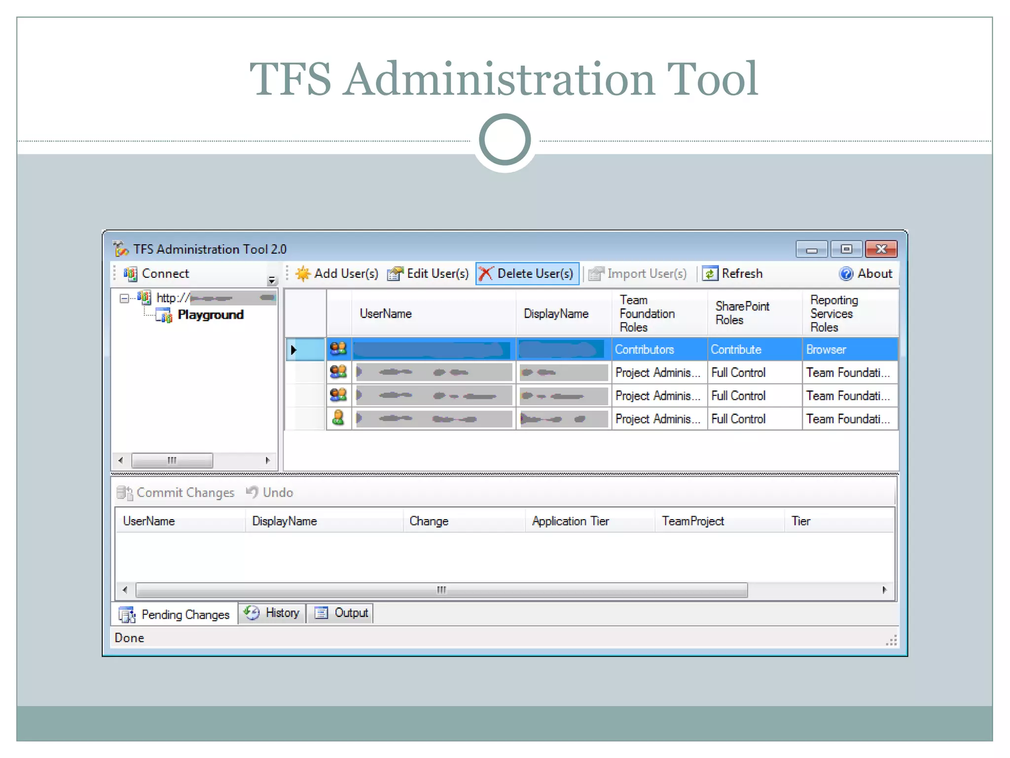Click the server icon beside http:// node
Viewport: 1010px width, 758px height.
tap(144, 298)
